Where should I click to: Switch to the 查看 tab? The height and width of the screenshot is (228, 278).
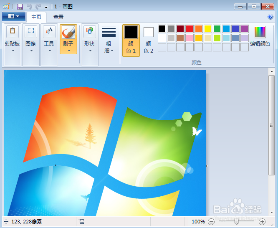point(58,17)
